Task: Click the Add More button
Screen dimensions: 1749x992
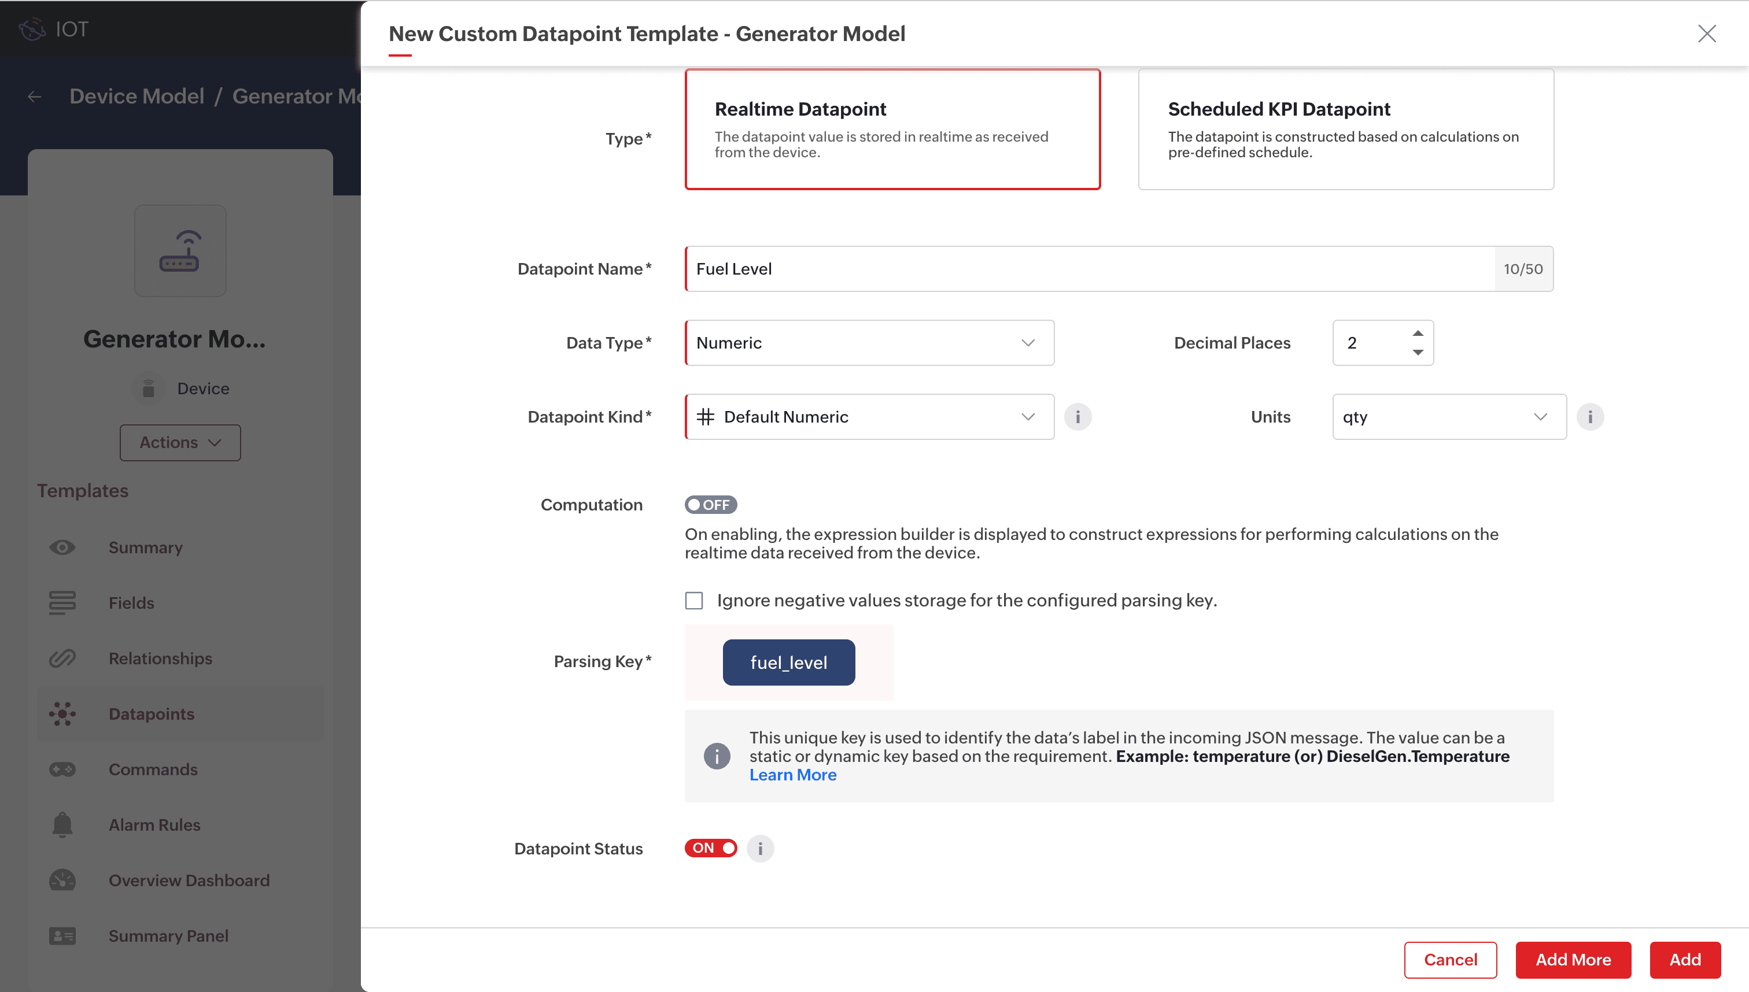Action: pos(1573,959)
